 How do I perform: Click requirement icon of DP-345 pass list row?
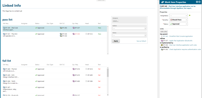pyautogui.click(x=4, y=28)
